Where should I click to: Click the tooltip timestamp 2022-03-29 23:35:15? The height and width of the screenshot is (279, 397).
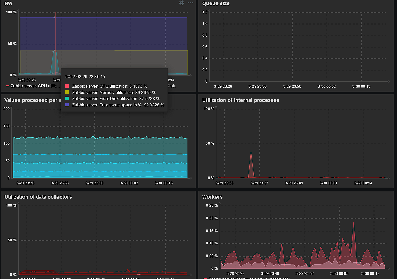point(85,77)
